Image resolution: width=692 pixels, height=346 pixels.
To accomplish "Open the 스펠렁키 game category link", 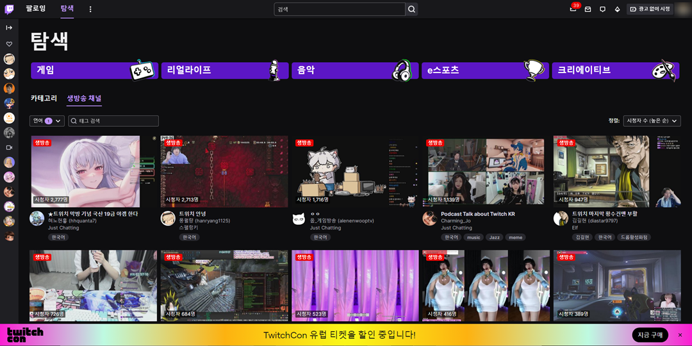I will (188, 227).
